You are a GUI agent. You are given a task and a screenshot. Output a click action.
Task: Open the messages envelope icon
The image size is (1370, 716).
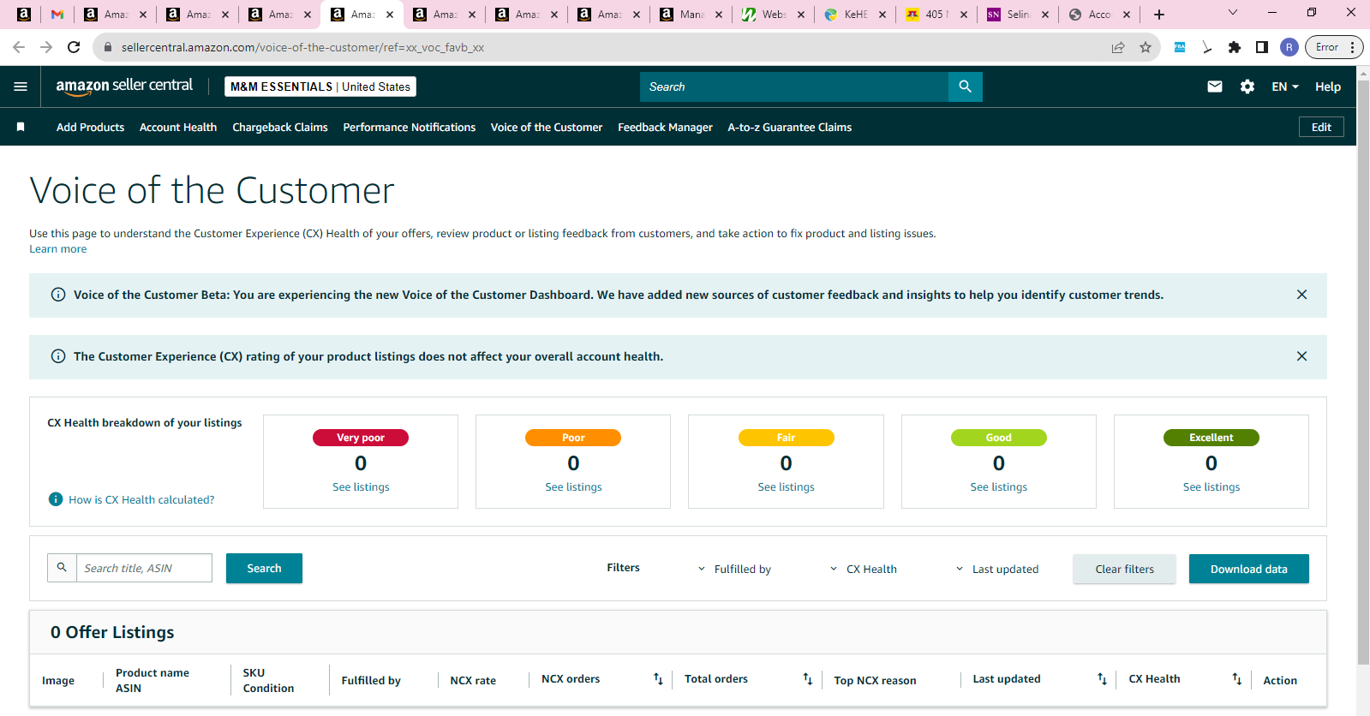click(x=1214, y=87)
